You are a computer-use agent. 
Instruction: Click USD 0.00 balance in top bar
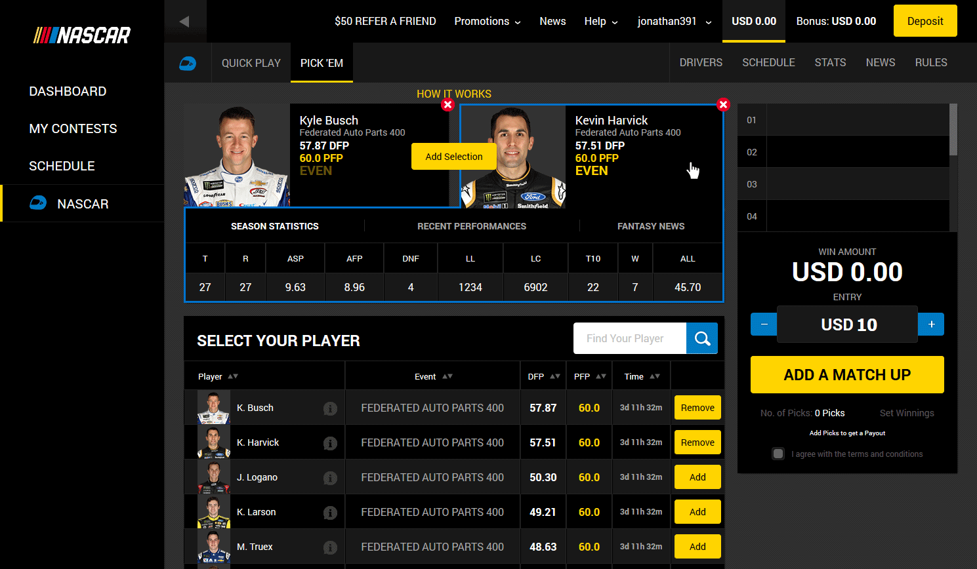pyautogui.click(x=754, y=21)
